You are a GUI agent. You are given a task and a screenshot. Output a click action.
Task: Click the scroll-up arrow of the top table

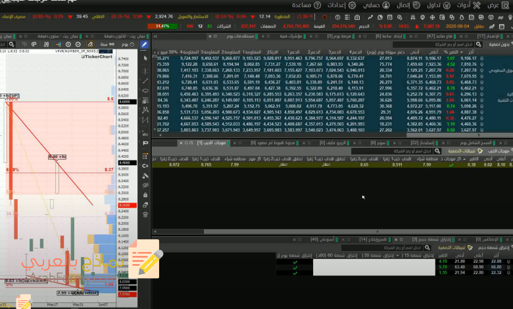155,53
